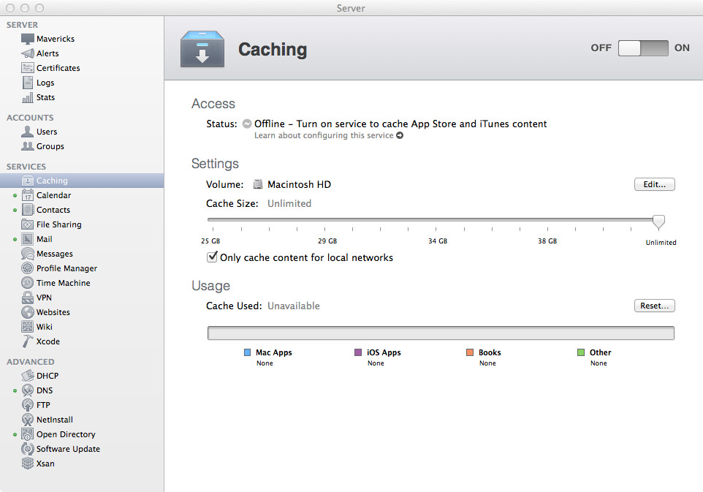The image size is (703, 492).
Task: Open the Mail service icon
Action: click(x=27, y=239)
